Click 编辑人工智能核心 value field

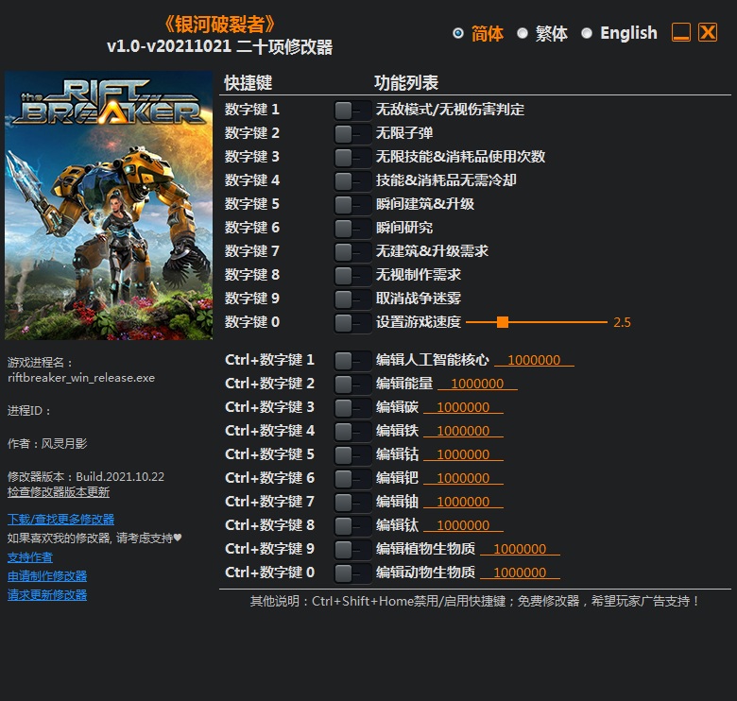pos(534,360)
